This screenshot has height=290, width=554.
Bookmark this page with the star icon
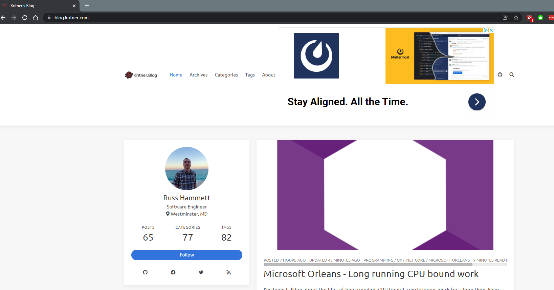coord(516,18)
